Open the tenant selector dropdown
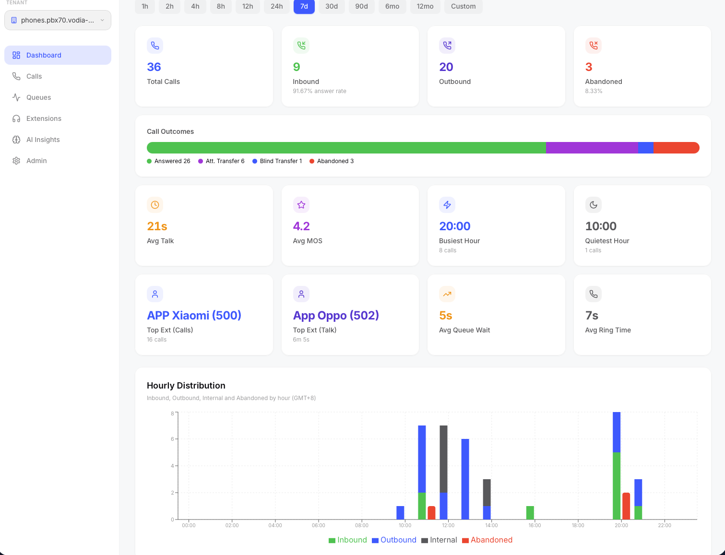Viewport: 725px width, 555px height. point(57,20)
